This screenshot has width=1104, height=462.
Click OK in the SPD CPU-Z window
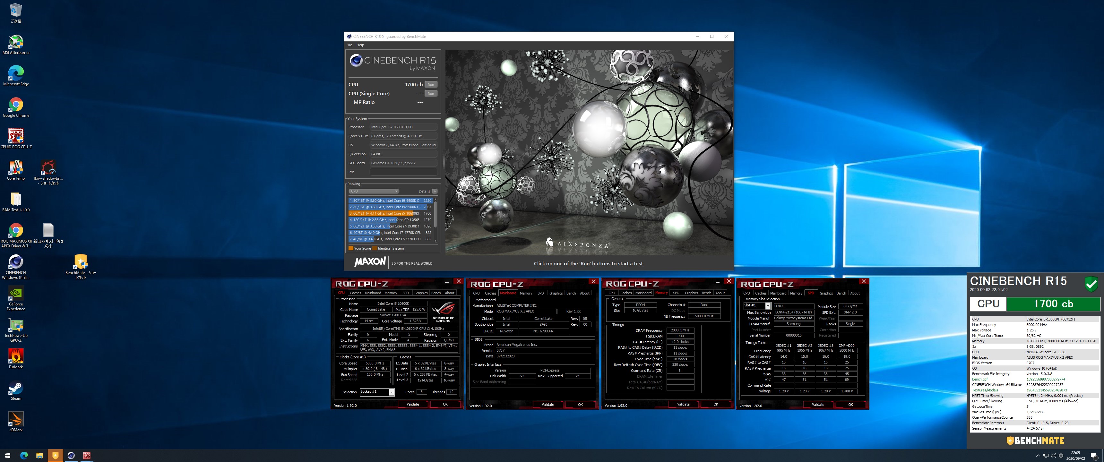pos(851,405)
